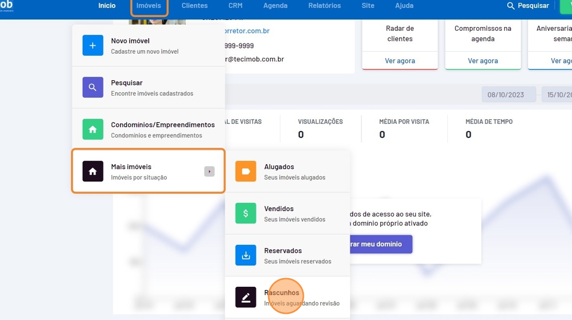Viewport: 572px width, 320px height.
Task: Open the Imóveis dropdown in top navigation
Action: click(x=149, y=6)
